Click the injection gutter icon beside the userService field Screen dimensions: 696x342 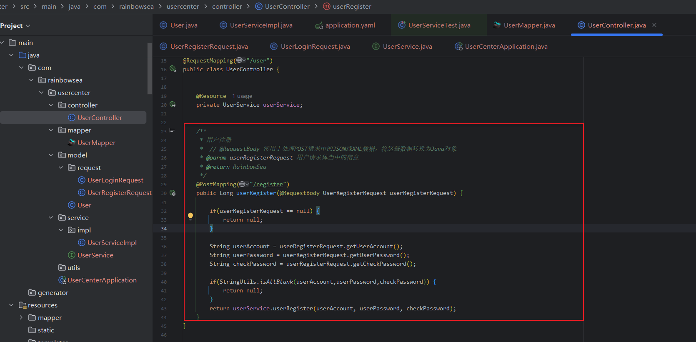pos(173,105)
